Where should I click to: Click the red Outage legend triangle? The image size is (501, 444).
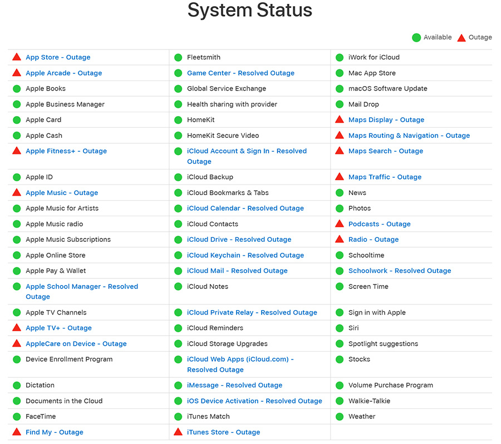461,38
